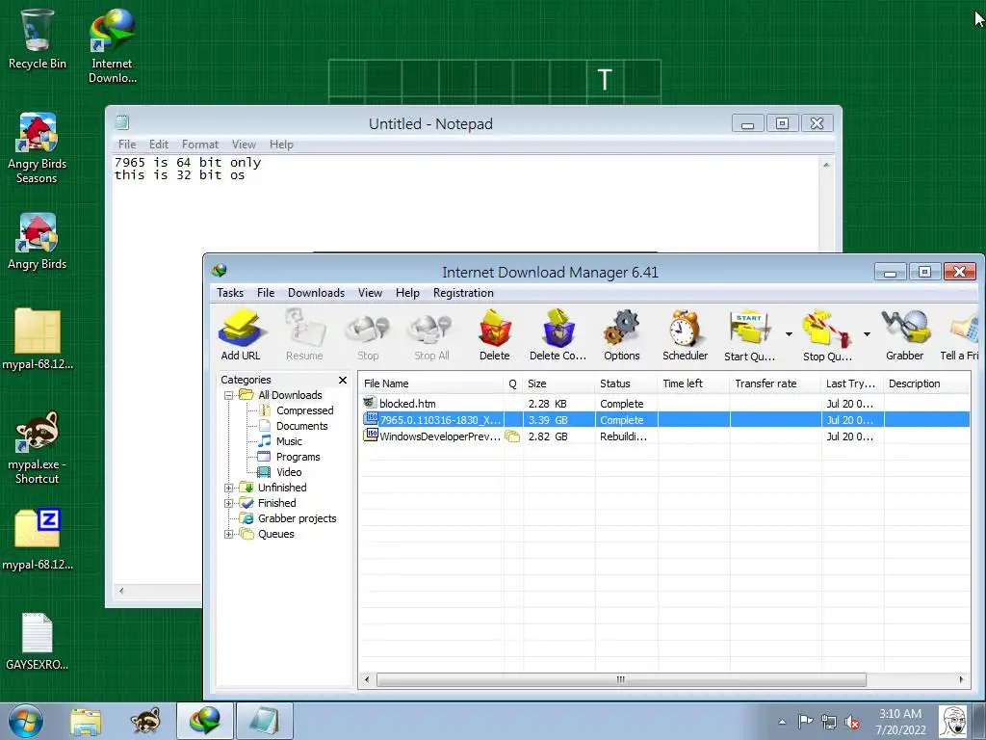Viewport: 986px width, 740px height.
Task: Select the Angry Birds desktop icon
Action: pyautogui.click(x=37, y=242)
